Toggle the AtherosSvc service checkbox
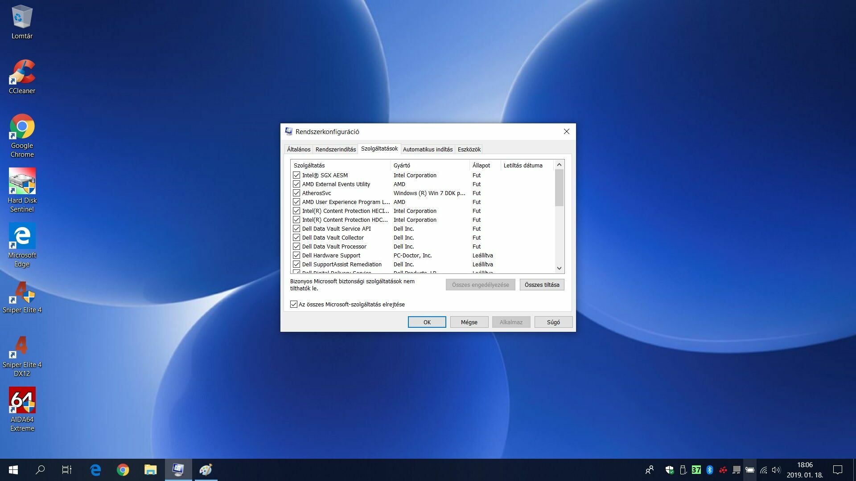The image size is (856, 481). tap(296, 193)
